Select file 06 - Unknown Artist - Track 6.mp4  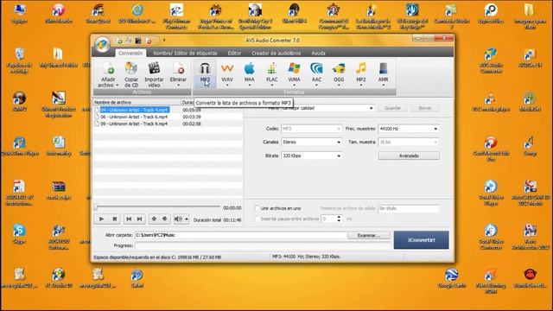(134, 117)
